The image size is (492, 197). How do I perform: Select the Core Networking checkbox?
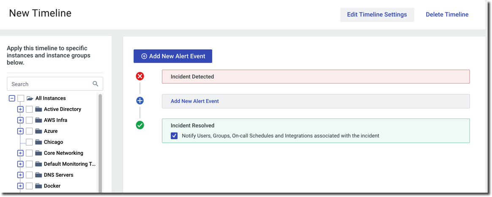pos(29,153)
